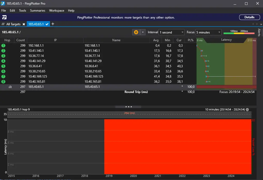Click hop 3 green circle icon
Viewport: 263px width, 180px height.
(x=3, y=56)
